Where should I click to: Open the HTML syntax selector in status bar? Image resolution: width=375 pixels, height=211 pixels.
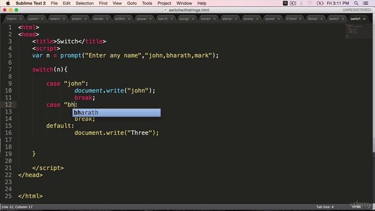[357, 207]
